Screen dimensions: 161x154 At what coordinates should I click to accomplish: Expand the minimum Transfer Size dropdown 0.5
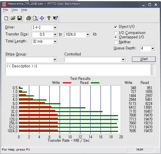(x=55, y=35)
